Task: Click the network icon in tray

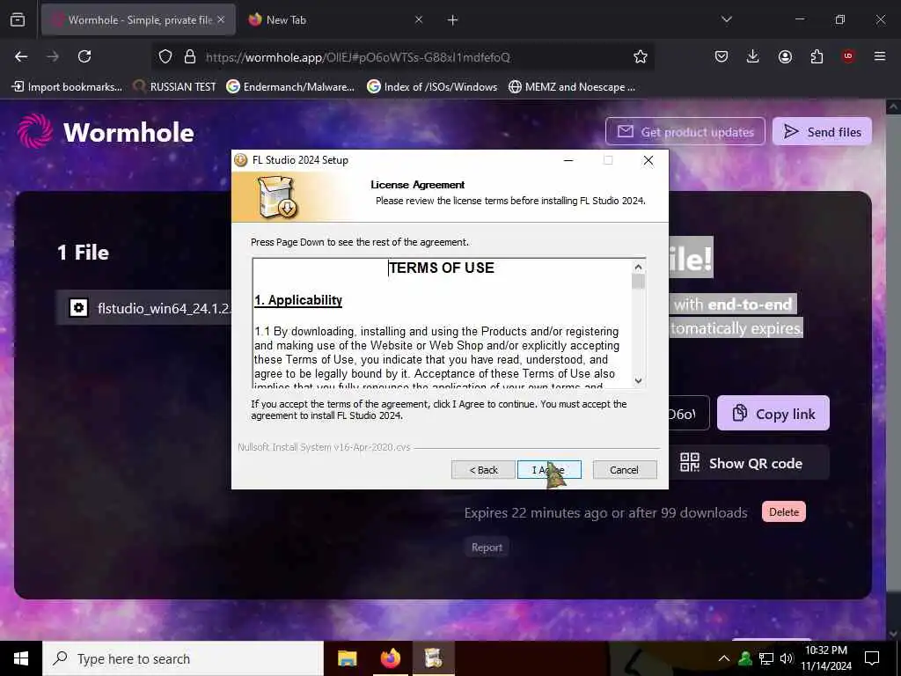Action: click(x=766, y=658)
